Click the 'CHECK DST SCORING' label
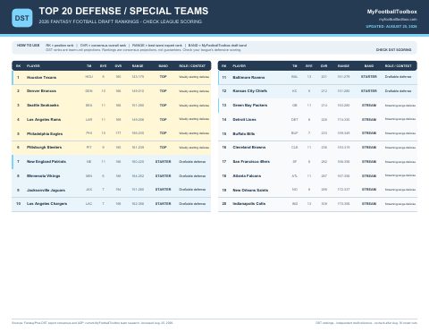The image size is (429, 332). pyautogui.click(x=393, y=50)
